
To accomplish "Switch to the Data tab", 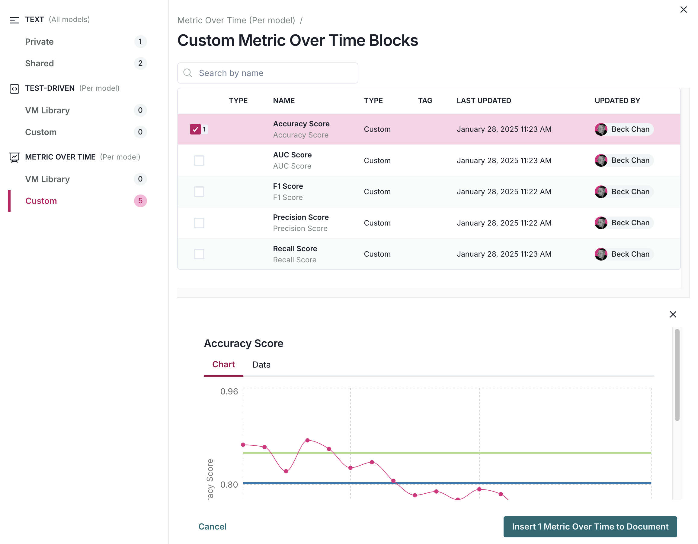I will [x=261, y=364].
